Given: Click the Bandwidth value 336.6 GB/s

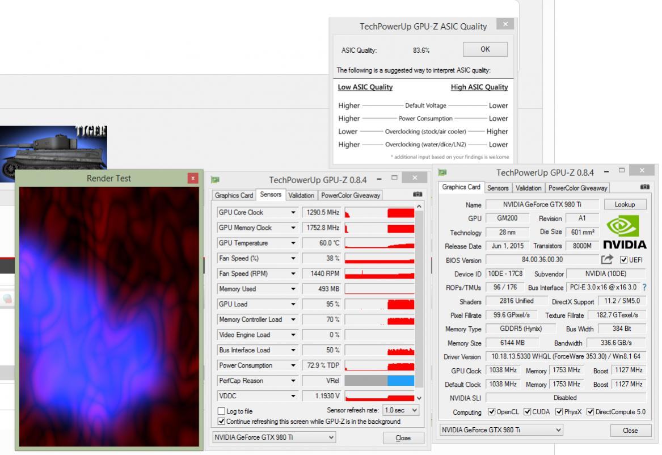Looking at the screenshot, I should pyautogui.click(x=616, y=343).
